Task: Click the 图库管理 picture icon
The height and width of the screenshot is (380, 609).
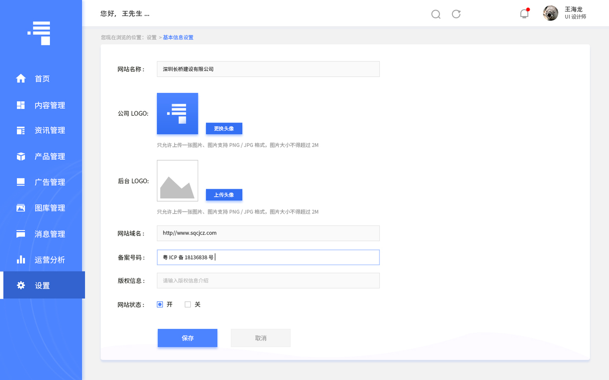Action: [21, 208]
